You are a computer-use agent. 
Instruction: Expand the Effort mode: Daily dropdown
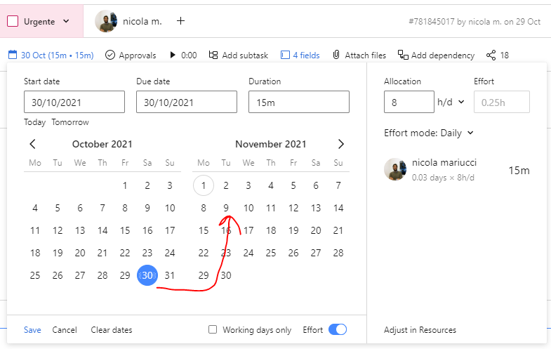(470, 133)
